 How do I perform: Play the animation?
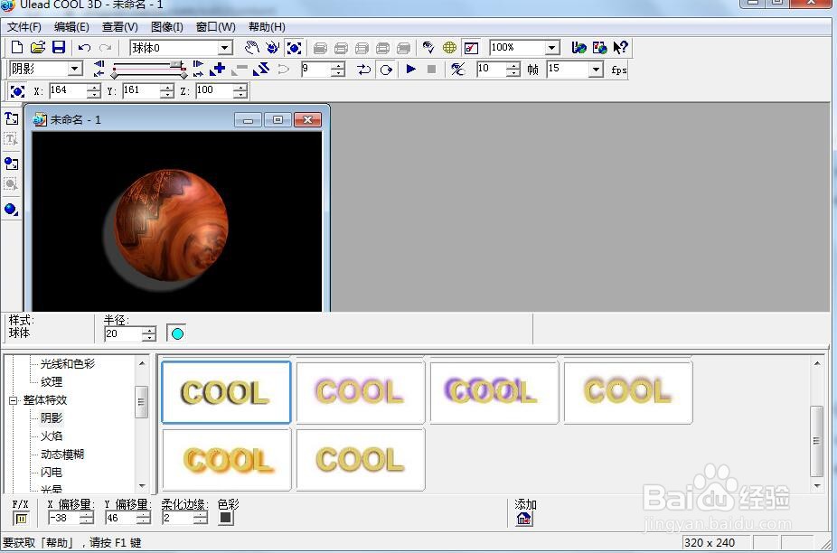click(410, 70)
